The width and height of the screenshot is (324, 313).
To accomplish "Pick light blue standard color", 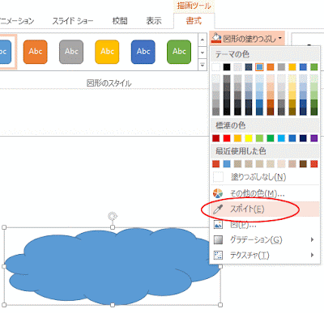I will pos(281,138).
